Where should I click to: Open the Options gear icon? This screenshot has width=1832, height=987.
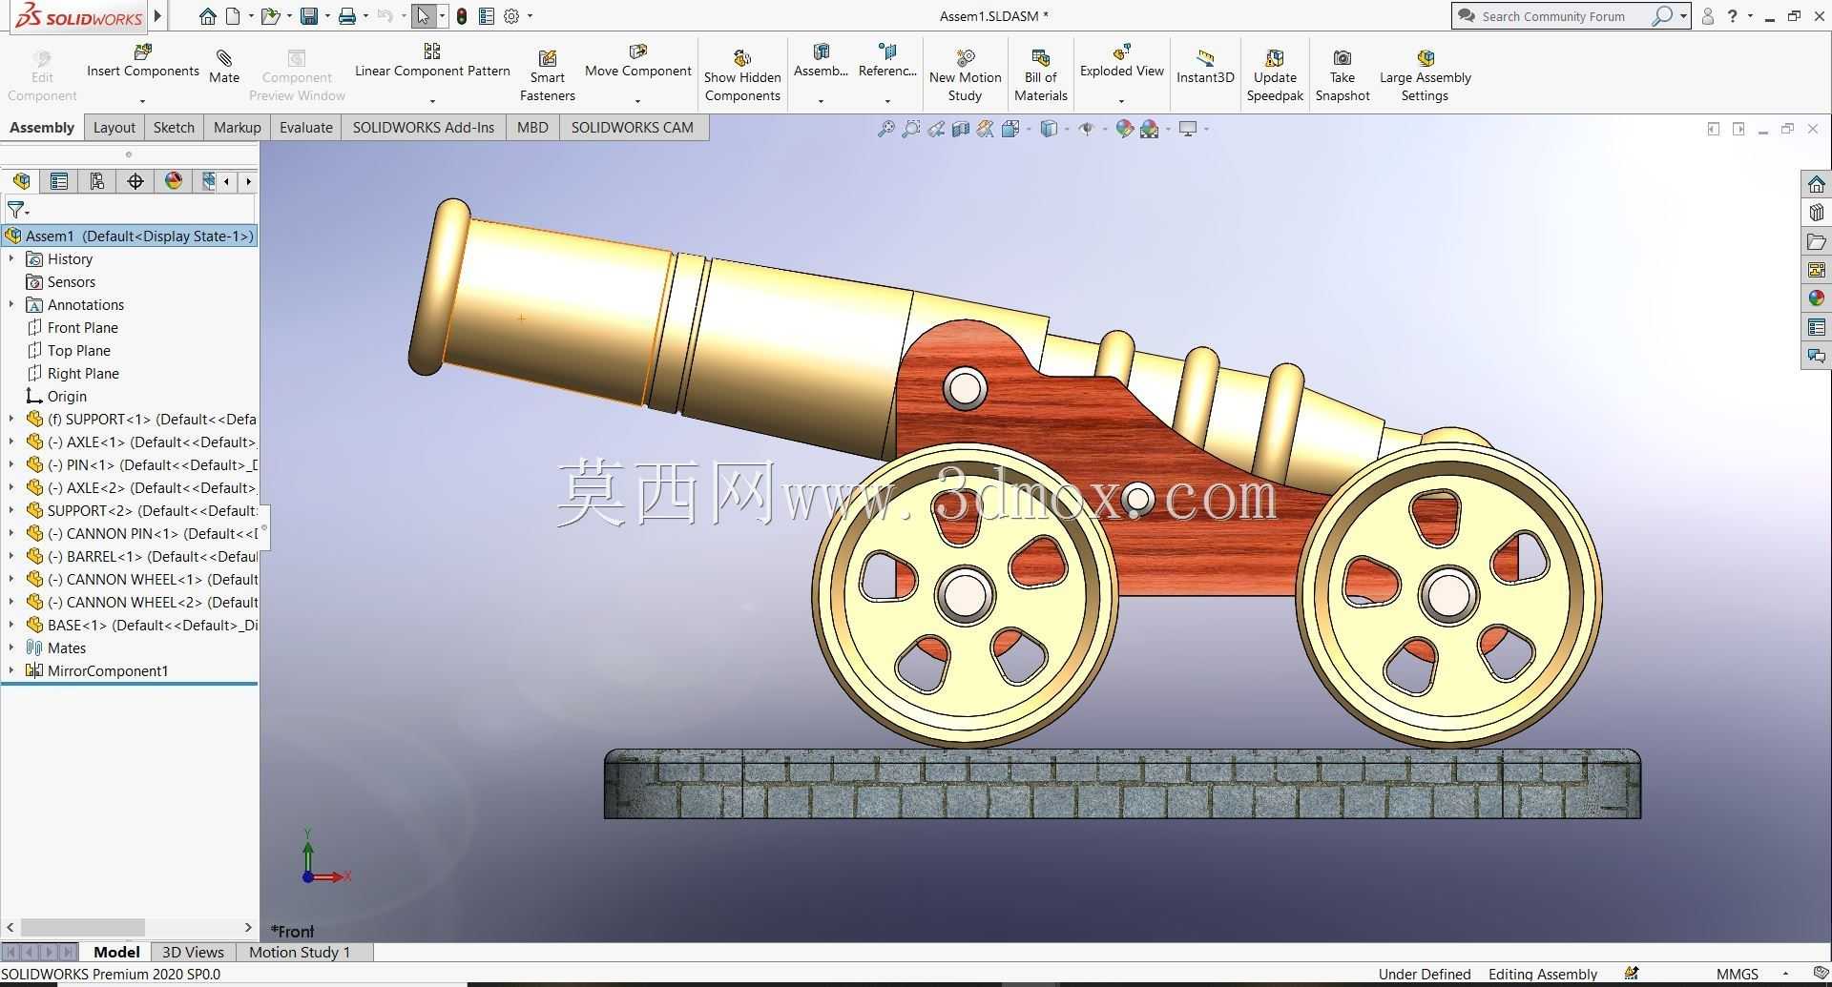click(x=511, y=16)
